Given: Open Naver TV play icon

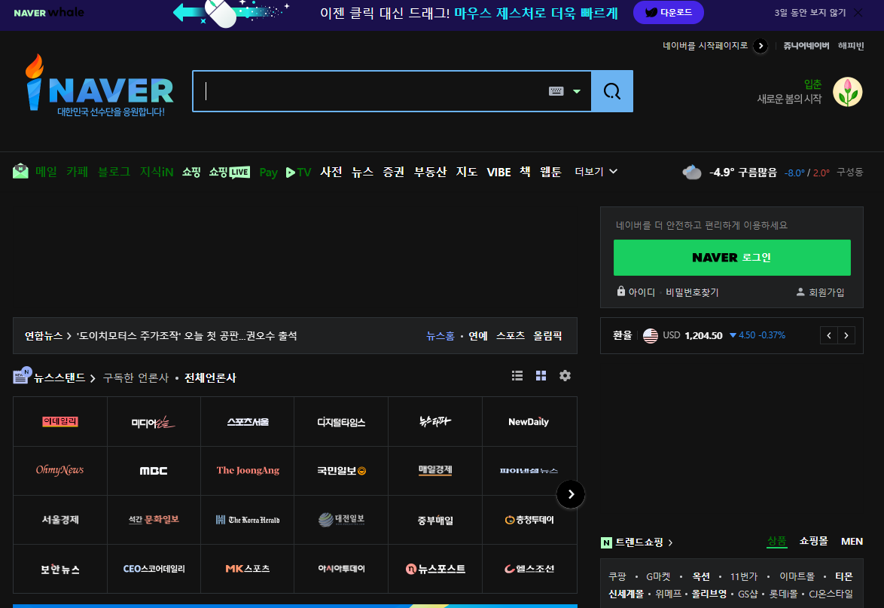Looking at the screenshot, I should [291, 172].
